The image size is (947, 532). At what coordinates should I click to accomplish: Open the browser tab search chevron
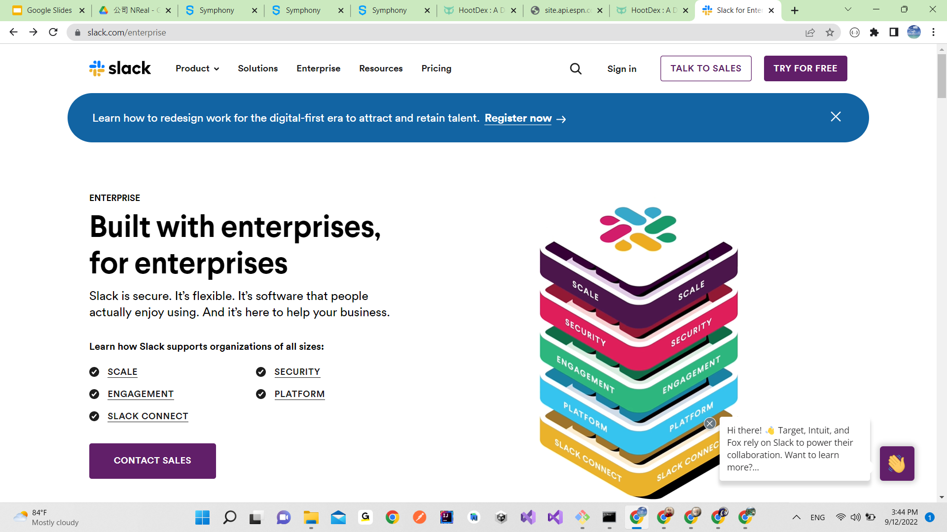(x=847, y=10)
